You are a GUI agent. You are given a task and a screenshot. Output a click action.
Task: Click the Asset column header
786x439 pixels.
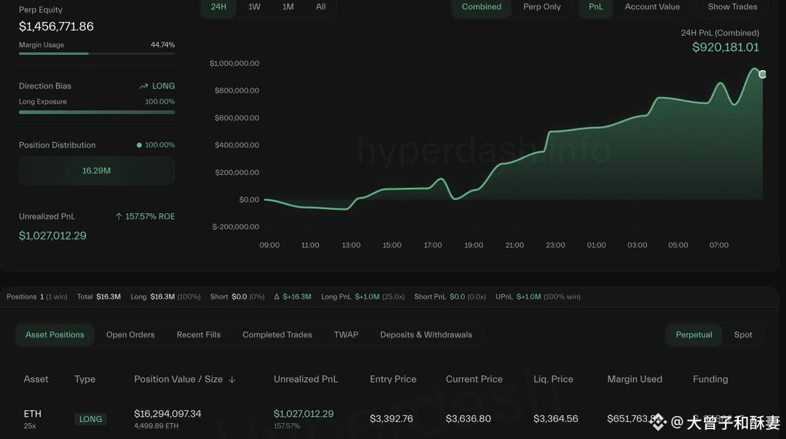tap(36, 379)
